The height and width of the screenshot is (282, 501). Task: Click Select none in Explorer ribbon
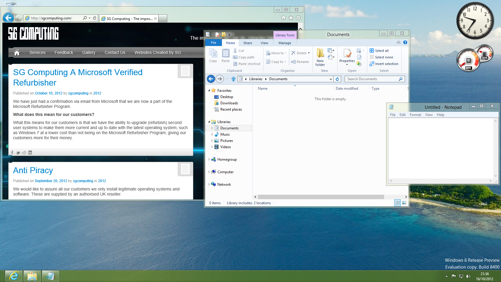click(x=381, y=57)
